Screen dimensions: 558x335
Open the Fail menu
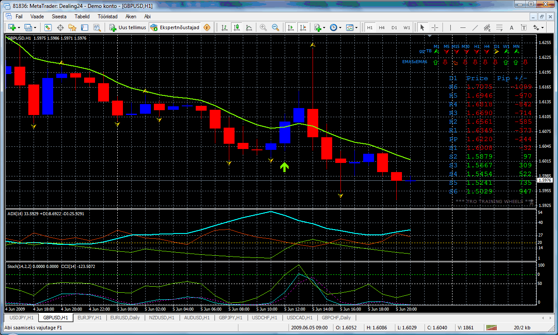coord(19,16)
